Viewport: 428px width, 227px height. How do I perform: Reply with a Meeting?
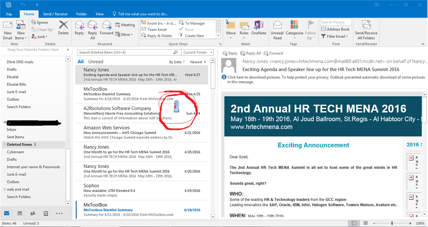(125, 25)
